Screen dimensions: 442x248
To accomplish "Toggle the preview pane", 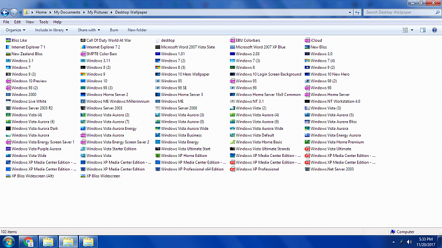I will tap(423, 30).
